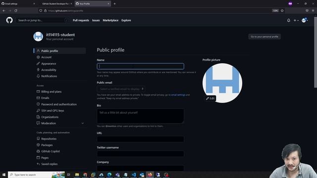Open the Firefox hamburger menu
317x178 pixels.
point(313,10)
